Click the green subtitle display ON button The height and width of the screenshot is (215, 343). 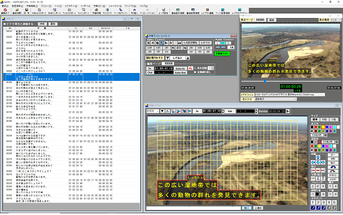point(222,53)
